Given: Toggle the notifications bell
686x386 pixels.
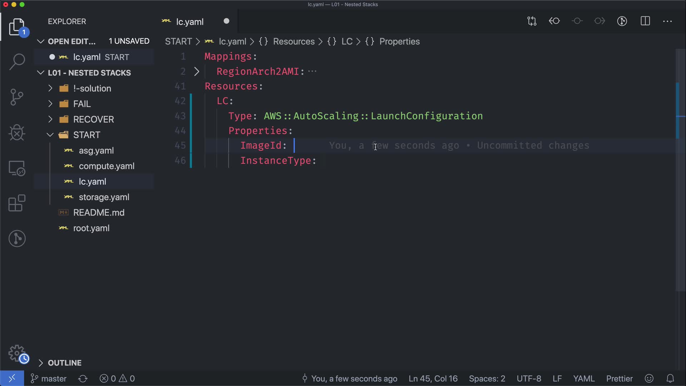Looking at the screenshot, I should (670, 378).
